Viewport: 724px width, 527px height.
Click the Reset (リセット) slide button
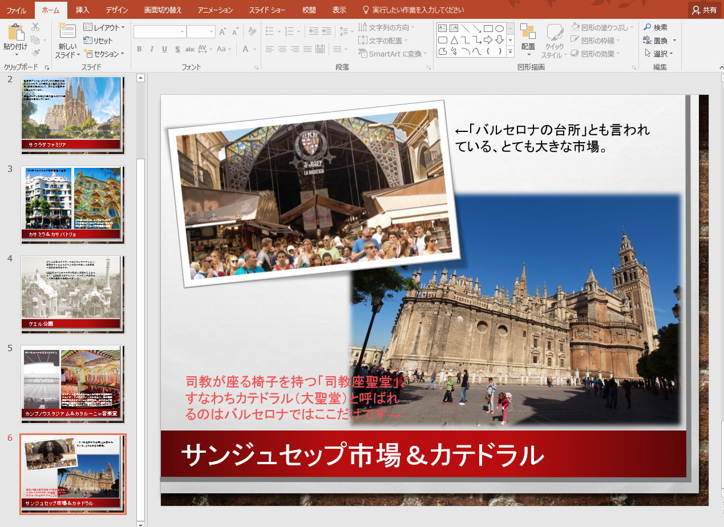click(x=98, y=41)
